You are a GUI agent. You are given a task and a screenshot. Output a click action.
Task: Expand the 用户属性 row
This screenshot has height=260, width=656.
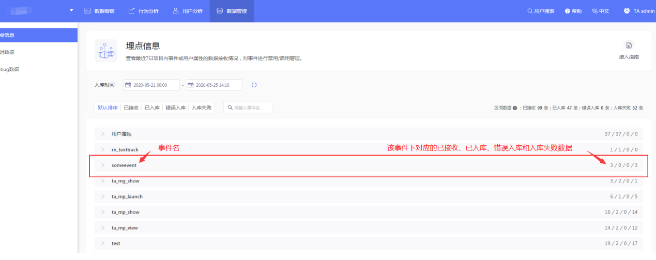[103, 134]
